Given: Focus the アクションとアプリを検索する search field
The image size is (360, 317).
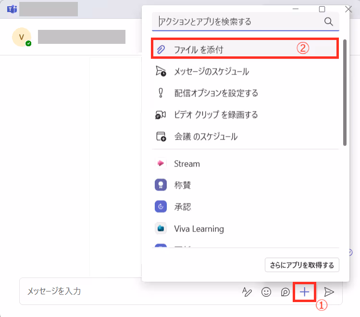Looking at the screenshot, I should tap(246, 22).
